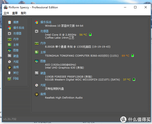Click the 8.00GB 单个通道 memory text
152x124 pixels.
click(x=78, y=47)
